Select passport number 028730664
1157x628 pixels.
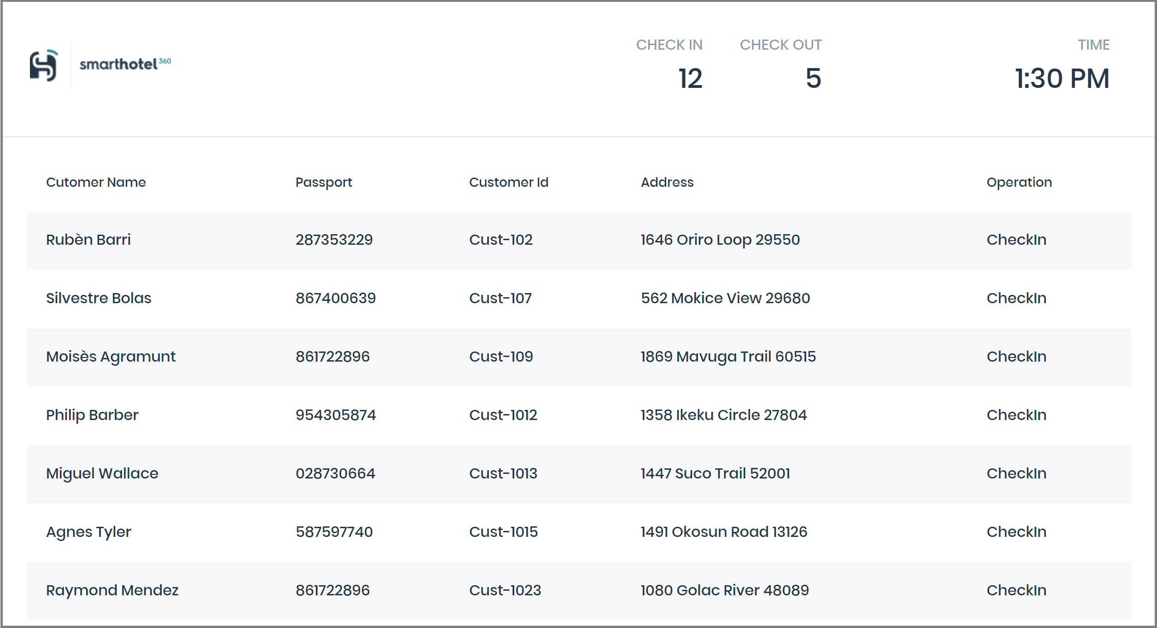[335, 473]
